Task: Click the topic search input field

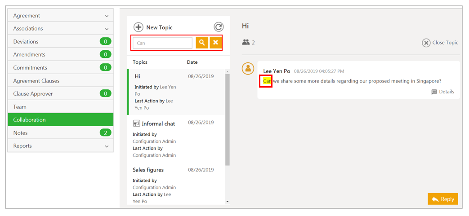Action: click(x=162, y=43)
